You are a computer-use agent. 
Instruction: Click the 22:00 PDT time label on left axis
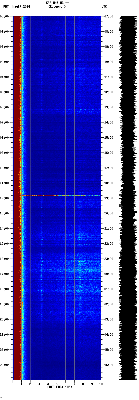tap(4, 350)
